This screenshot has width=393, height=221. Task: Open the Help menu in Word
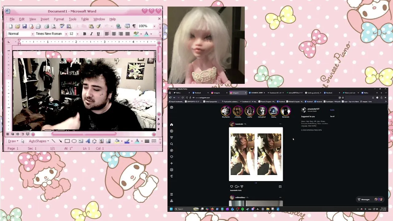113,19
